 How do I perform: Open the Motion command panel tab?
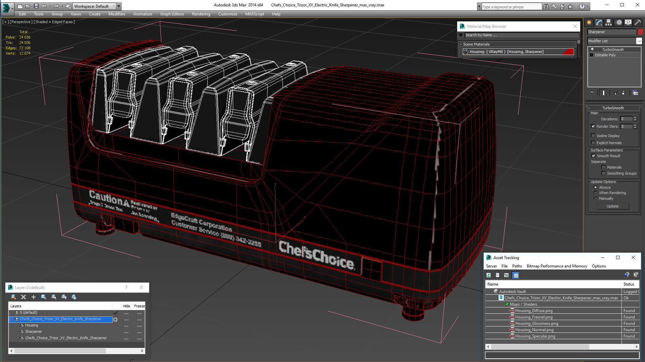pyautogui.click(x=619, y=22)
